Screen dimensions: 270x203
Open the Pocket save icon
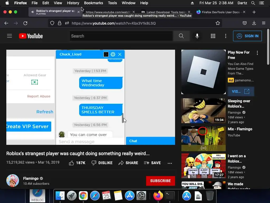245,23
